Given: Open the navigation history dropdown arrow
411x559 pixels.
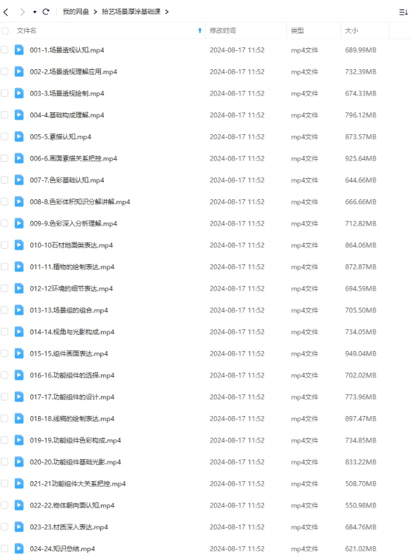Looking at the screenshot, I should (x=35, y=12).
